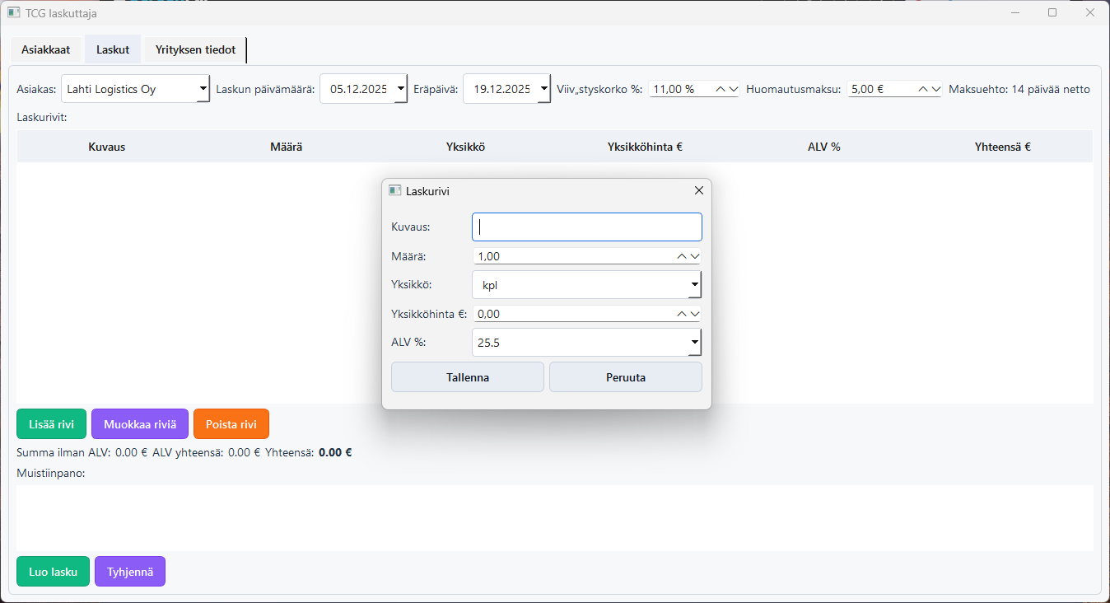
Task: Decrease Määrä value with down arrow
Action: coord(695,256)
